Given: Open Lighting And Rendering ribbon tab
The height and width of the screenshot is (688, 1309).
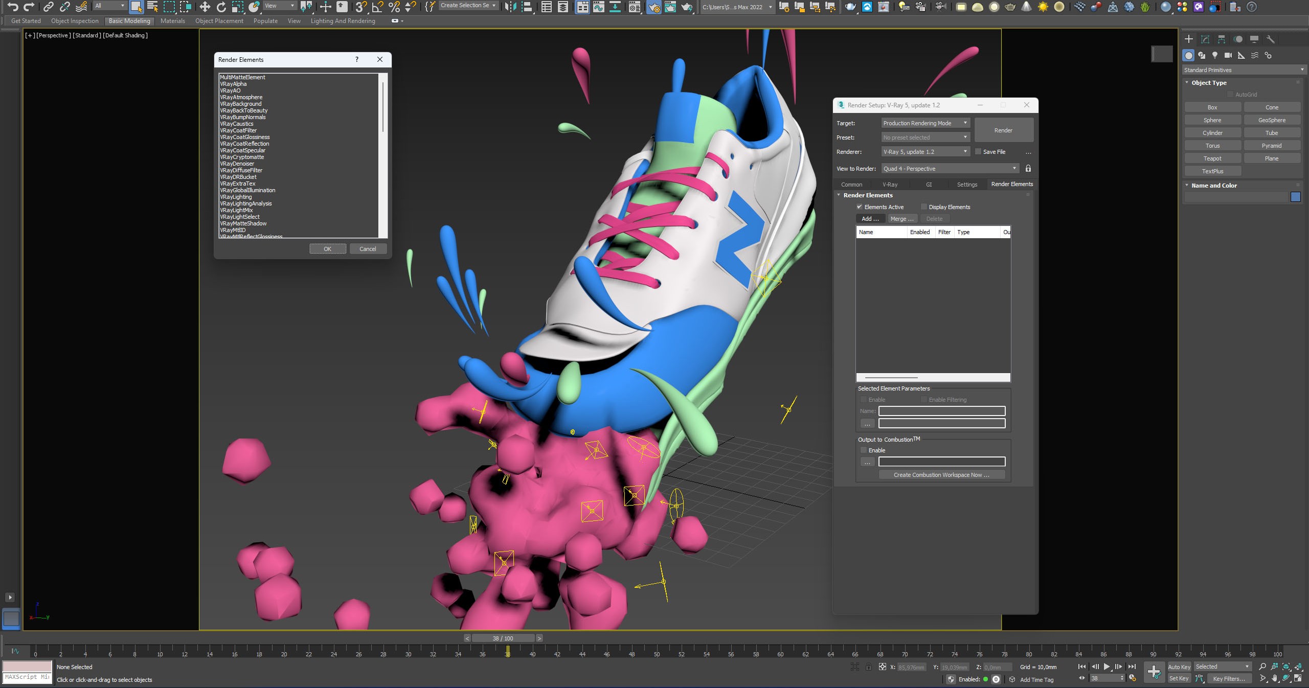Looking at the screenshot, I should tap(343, 21).
